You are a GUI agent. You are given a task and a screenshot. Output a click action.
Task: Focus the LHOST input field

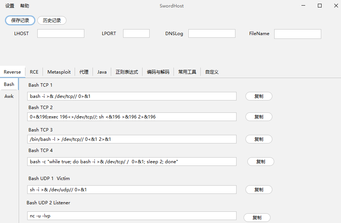point(61,34)
